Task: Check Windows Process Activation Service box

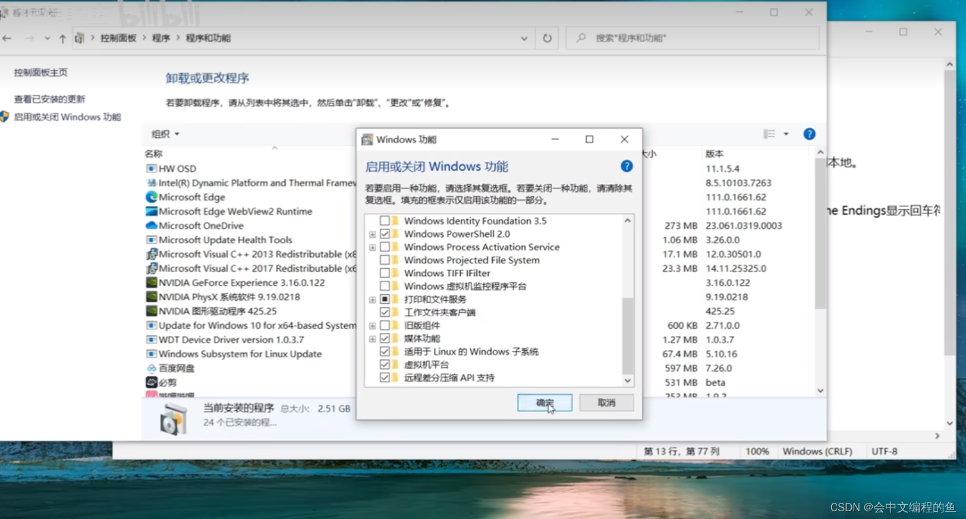Action: tap(385, 247)
